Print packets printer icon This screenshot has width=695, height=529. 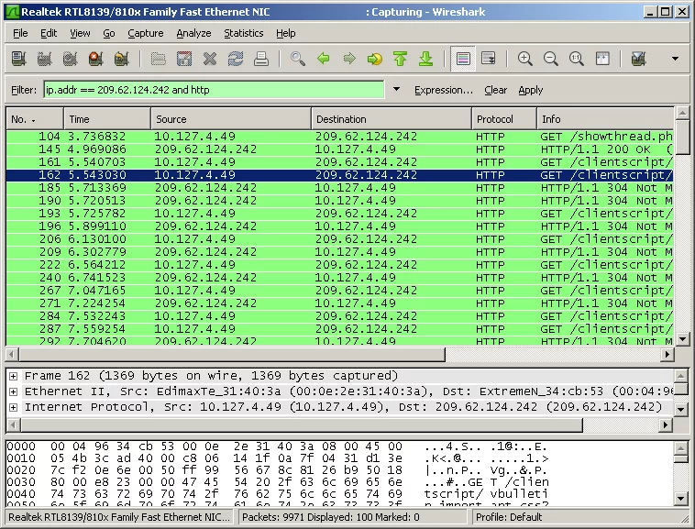(x=261, y=59)
